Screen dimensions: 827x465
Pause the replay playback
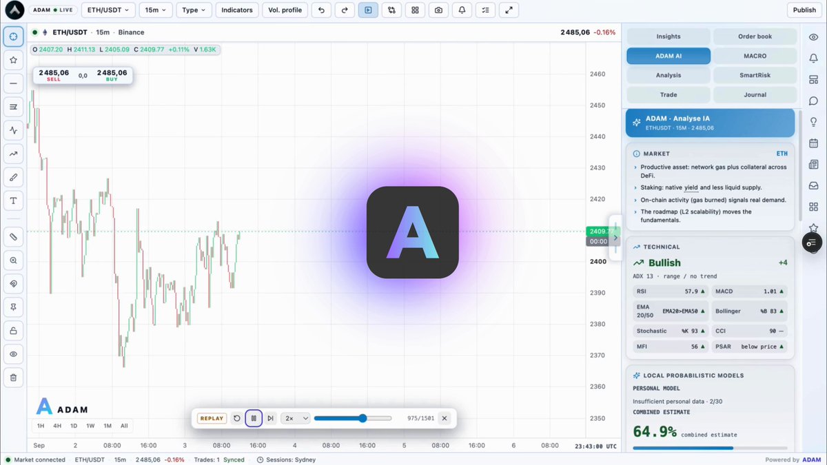(x=254, y=418)
